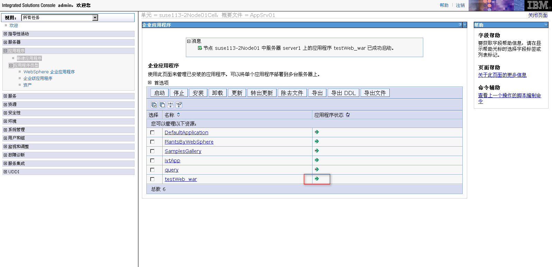The image size is (552, 267).
Task: Click the clear filter value icon
Action: pyautogui.click(x=179, y=105)
